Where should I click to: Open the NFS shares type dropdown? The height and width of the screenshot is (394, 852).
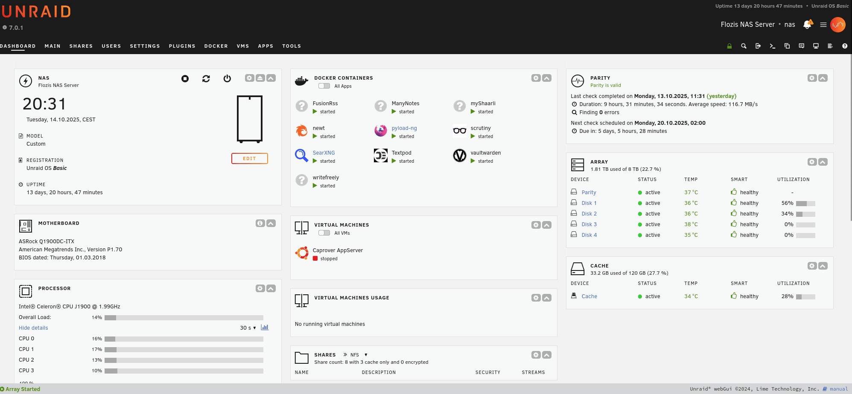(359, 355)
